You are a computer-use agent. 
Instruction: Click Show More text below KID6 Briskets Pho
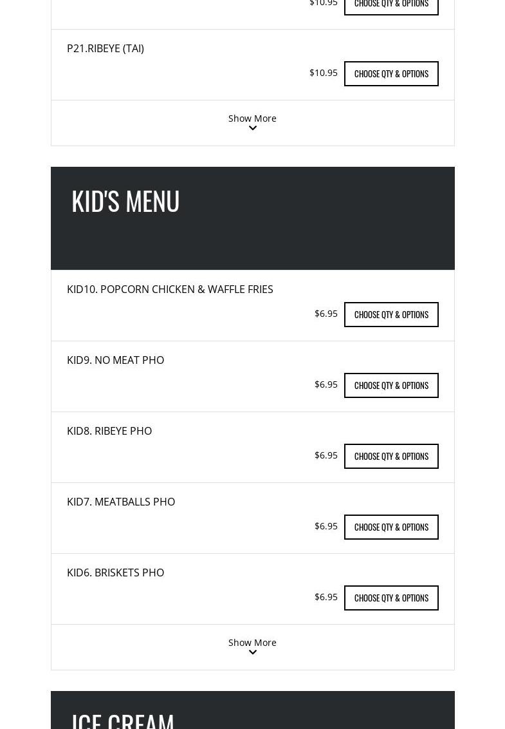[252, 642]
